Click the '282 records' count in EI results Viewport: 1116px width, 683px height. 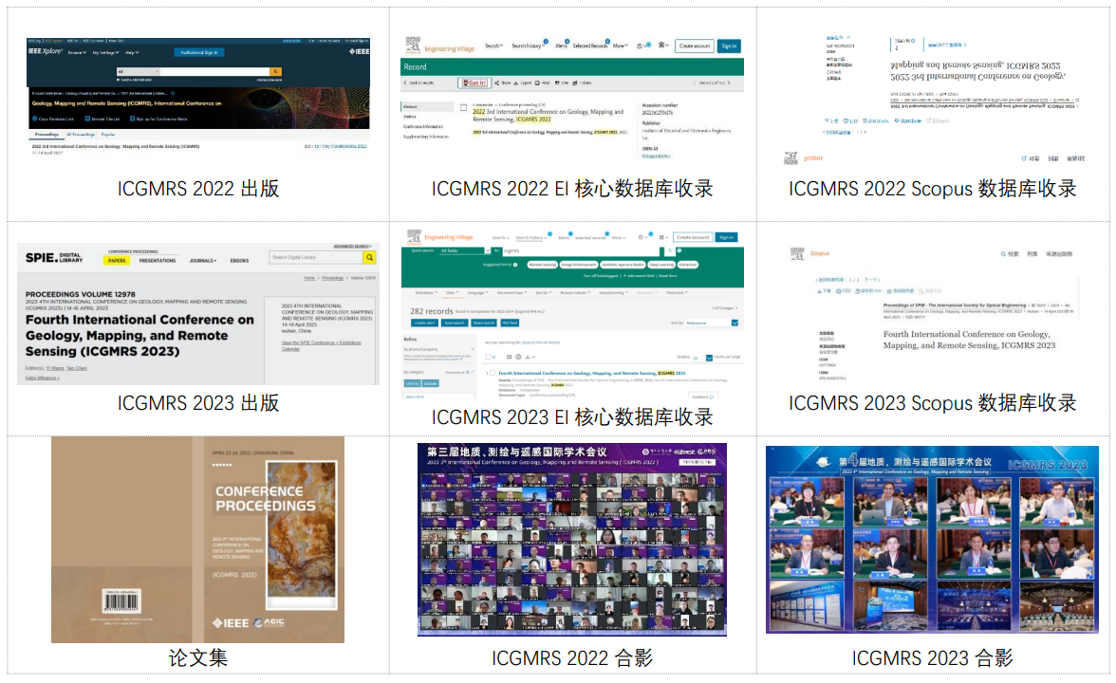point(431,311)
